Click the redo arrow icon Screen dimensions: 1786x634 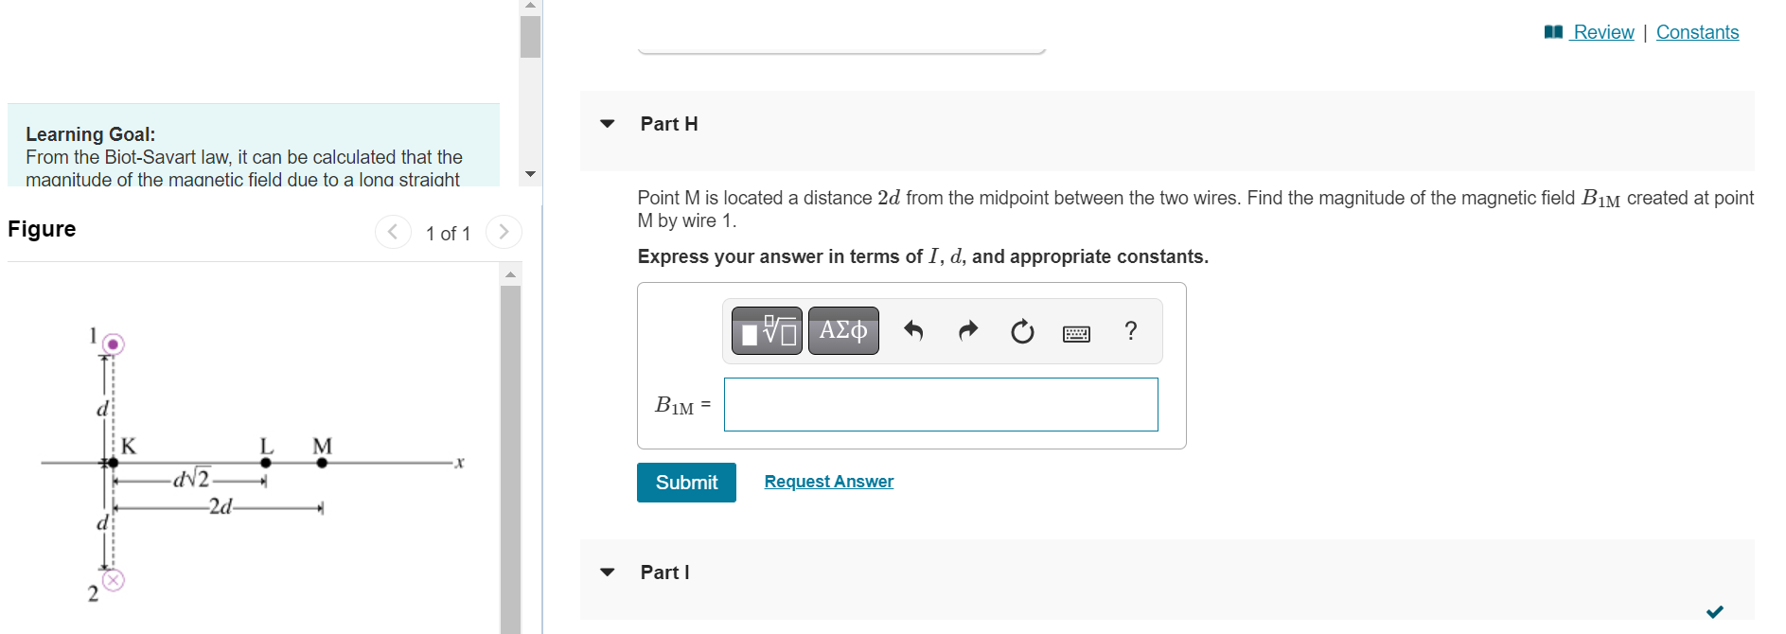coord(967,331)
